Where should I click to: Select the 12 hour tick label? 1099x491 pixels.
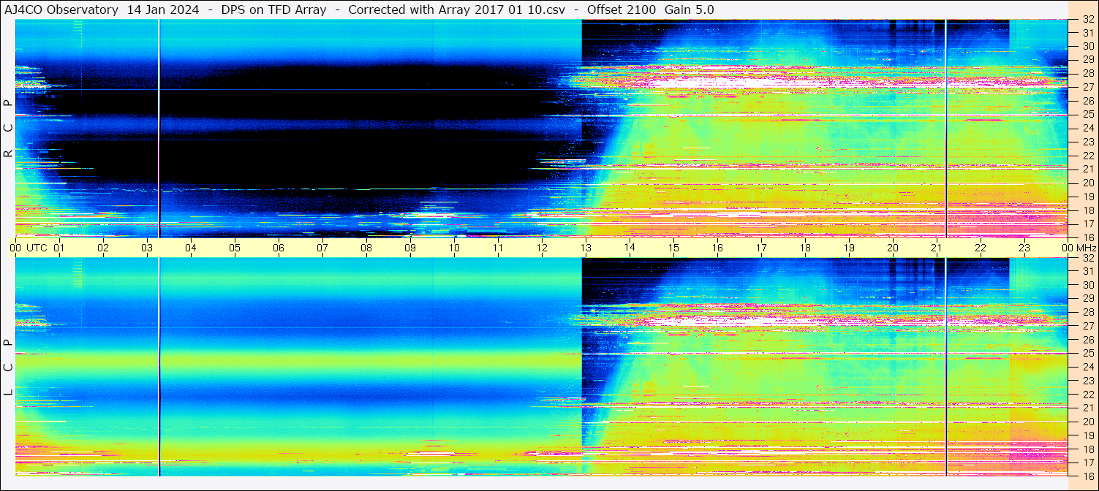click(x=542, y=248)
